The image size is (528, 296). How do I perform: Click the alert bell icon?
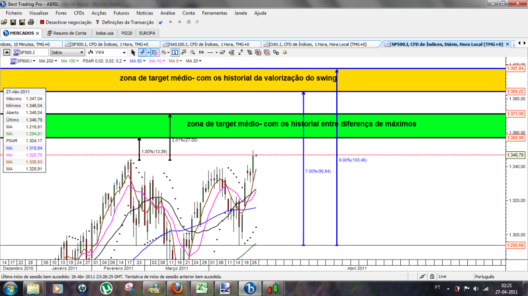(x=285, y=52)
